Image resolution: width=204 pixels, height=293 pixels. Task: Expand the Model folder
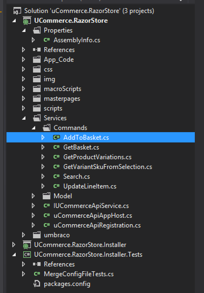33,196
